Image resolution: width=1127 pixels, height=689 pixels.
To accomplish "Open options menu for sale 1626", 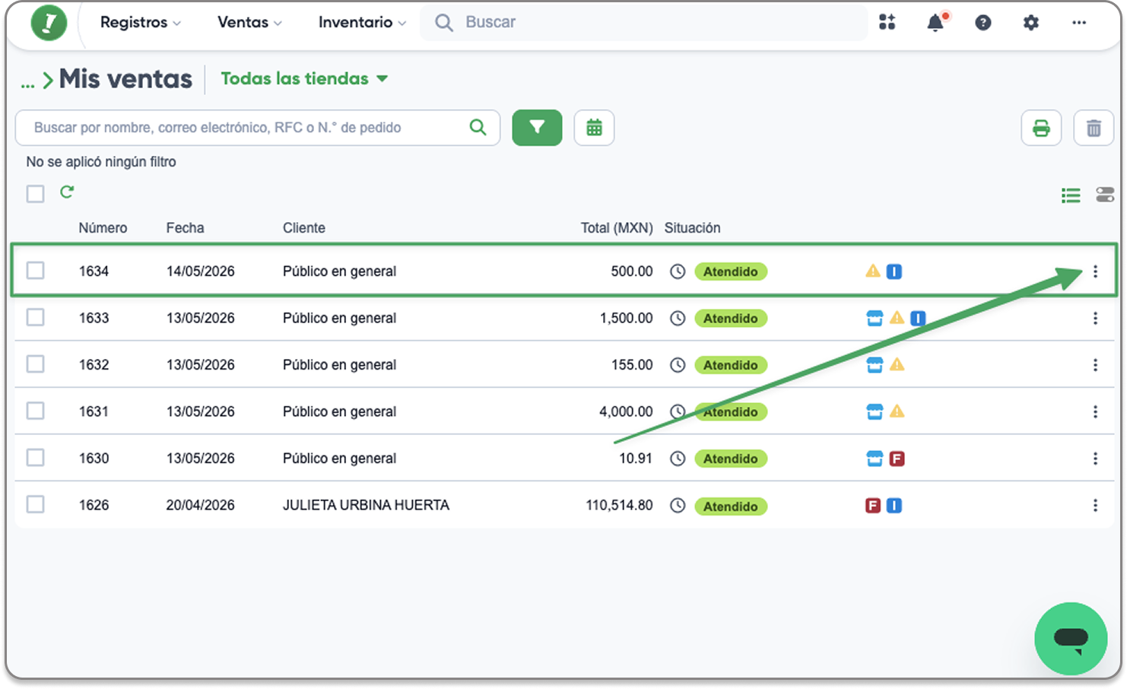I will (1095, 506).
